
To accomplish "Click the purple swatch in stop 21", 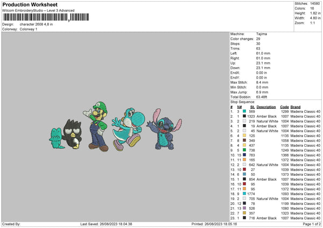I will (244, 208).
